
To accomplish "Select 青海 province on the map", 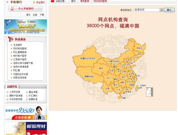I will (x=101, y=68).
